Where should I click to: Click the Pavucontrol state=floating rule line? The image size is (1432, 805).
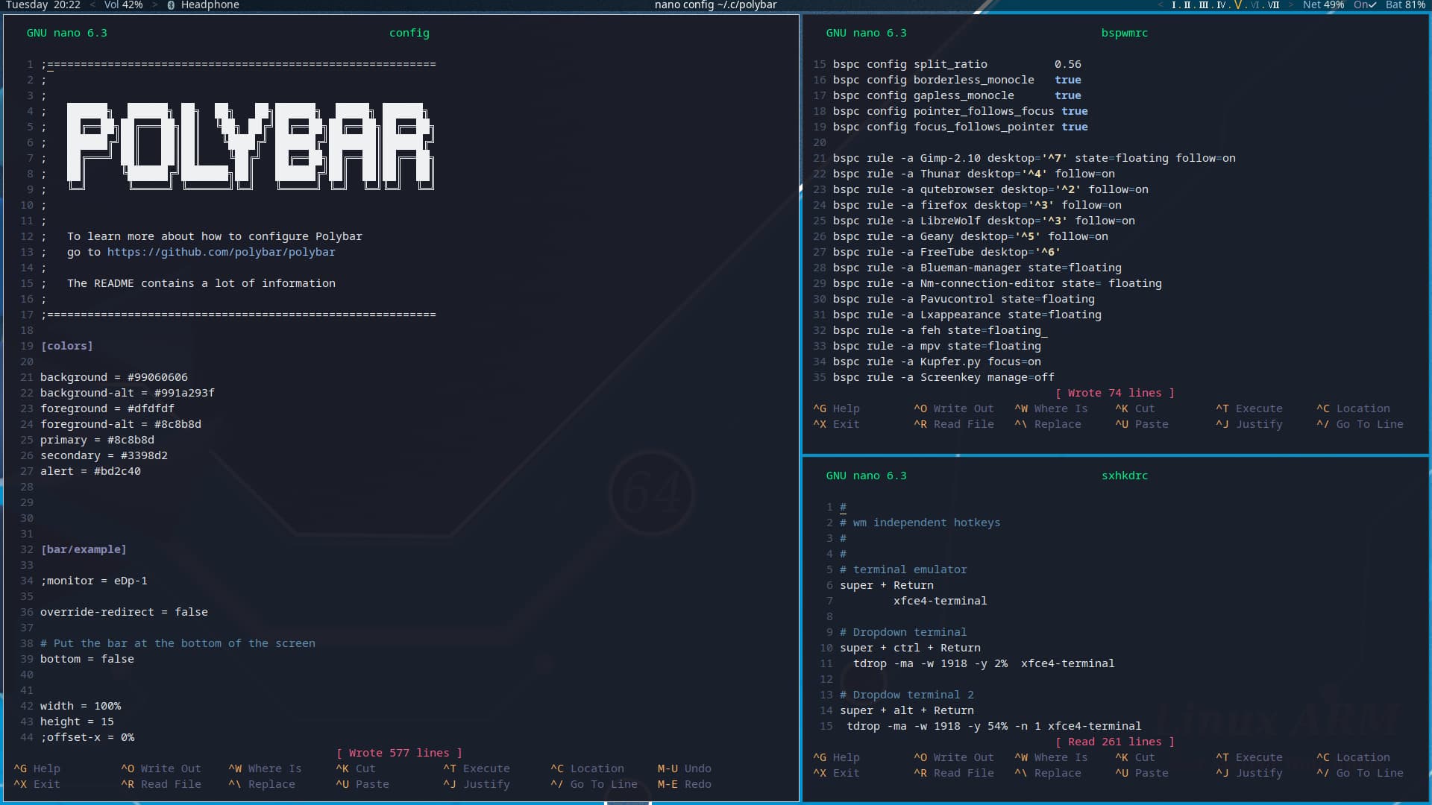(964, 299)
